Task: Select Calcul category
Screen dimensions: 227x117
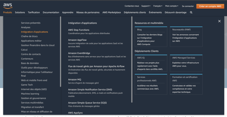Action: coord(24,50)
